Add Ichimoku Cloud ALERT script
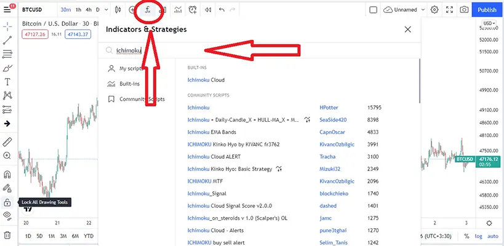504x246 pixels. coord(214,157)
